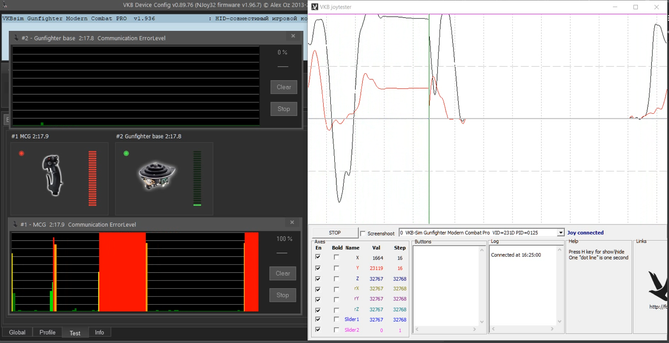Viewport: 669px width, 343px height.
Task: Clear the #1 MCG error graph
Action: pos(283,273)
